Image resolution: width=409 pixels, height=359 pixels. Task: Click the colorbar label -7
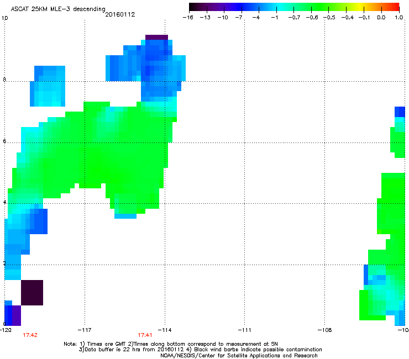pos(239,18)
